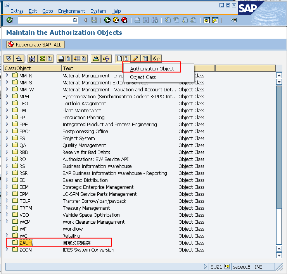This screenshot has height=274, width=287.
Task: Click the Next Page icon
Action: pyautogui.click(x=185, y=20)
